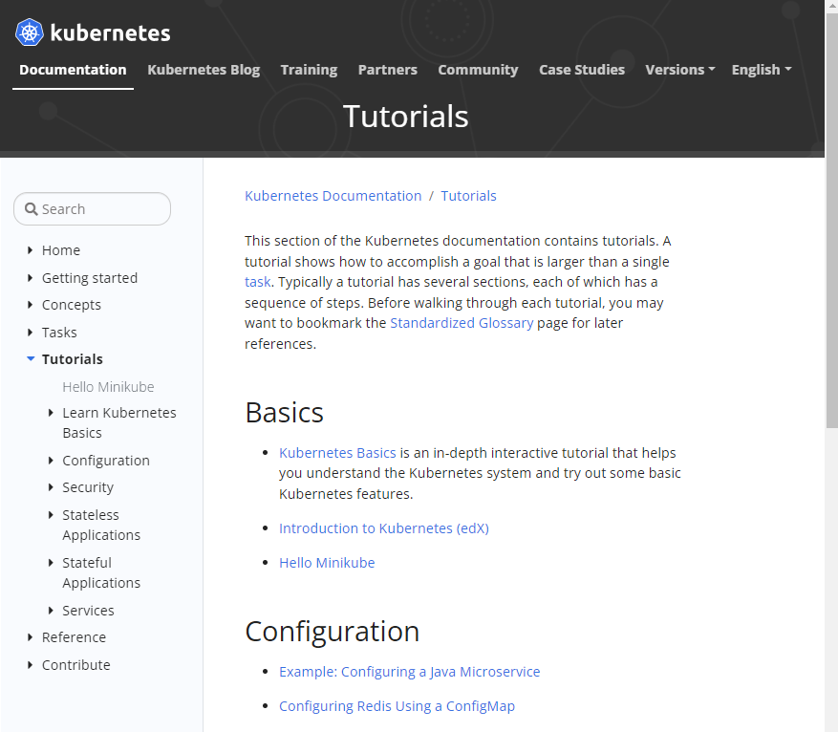Click the Basics section heading
Viewport: 838px width, 732px height.
[285, 413]
